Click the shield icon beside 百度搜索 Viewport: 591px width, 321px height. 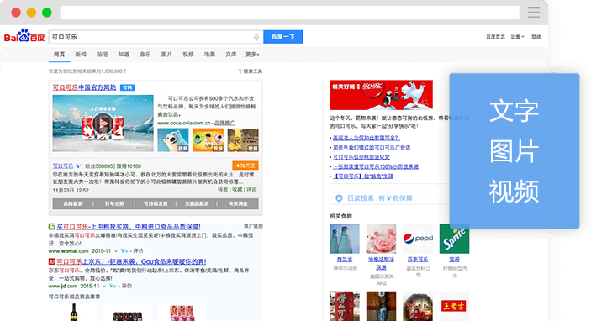coord(339,197)
